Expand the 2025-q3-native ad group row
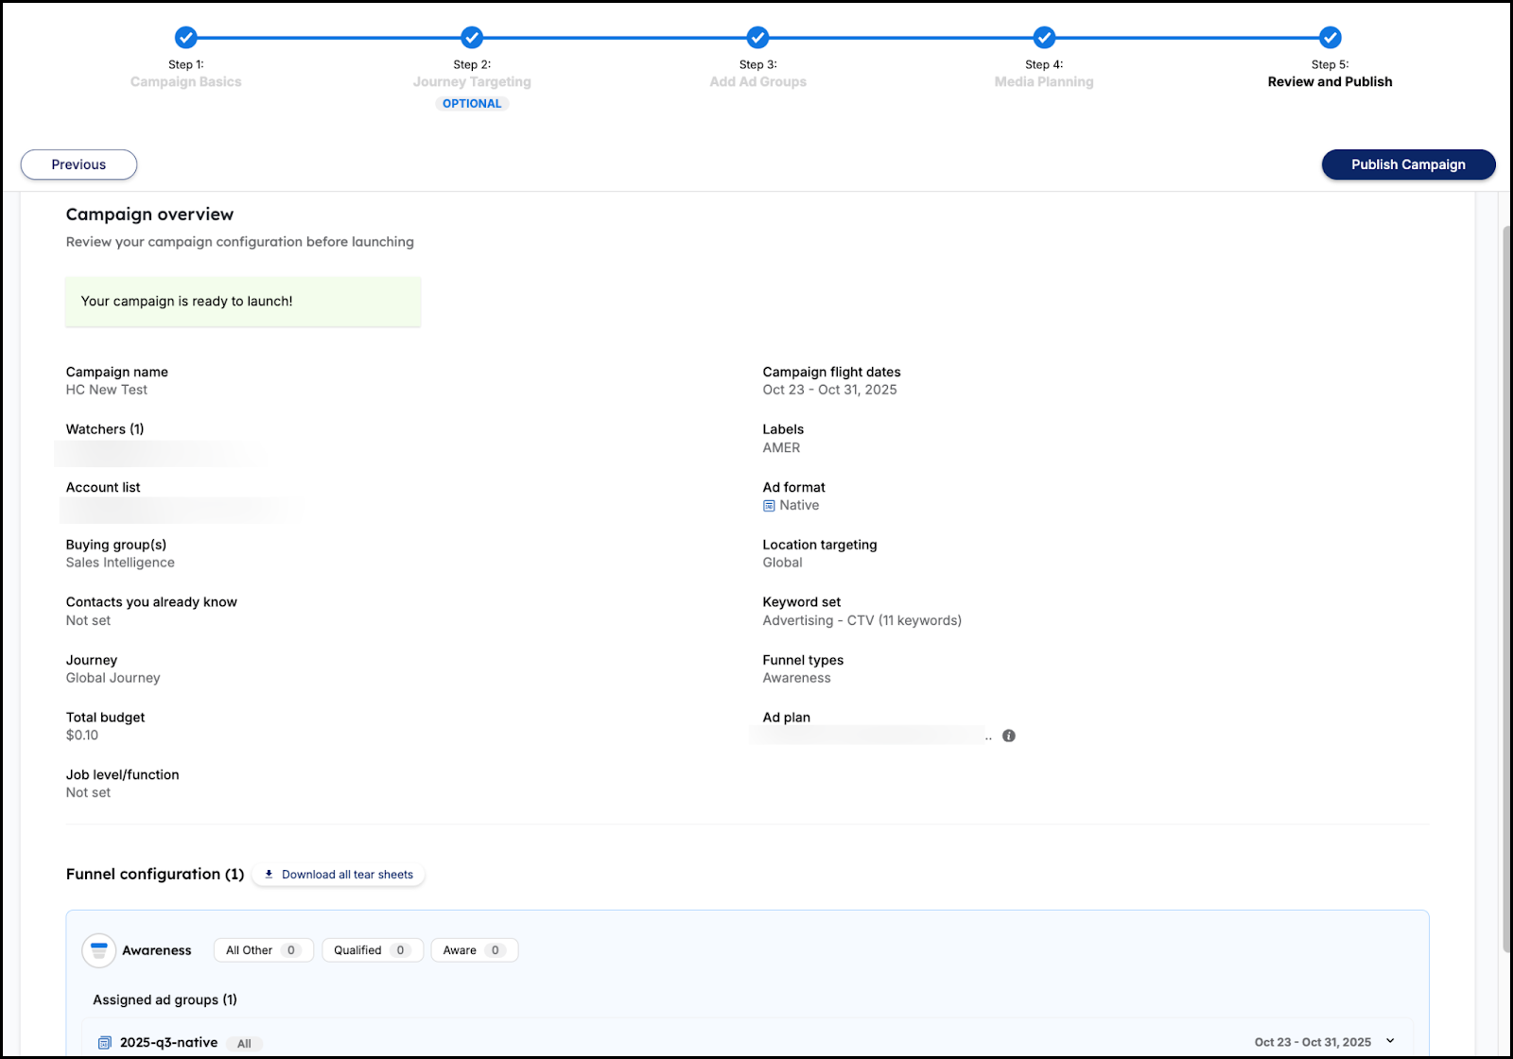 point(1390,1041)
